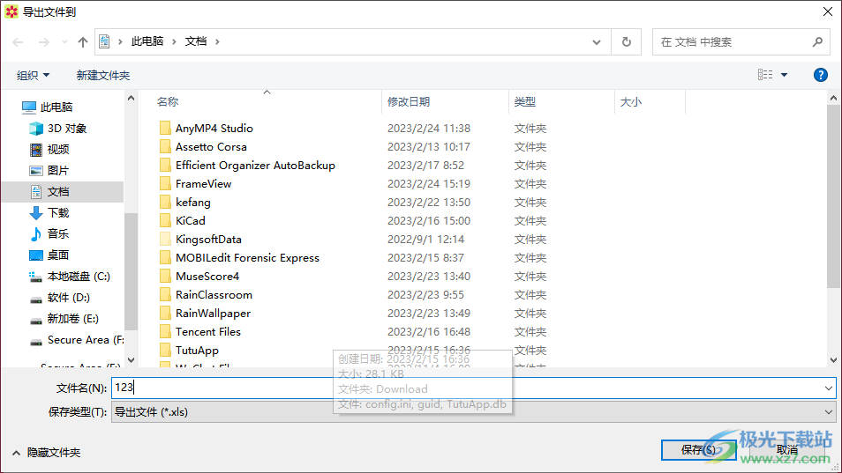Select the Tencent Files folder icon
The image size is (842, 473).
pyautogui.click(x=165, y=331)
